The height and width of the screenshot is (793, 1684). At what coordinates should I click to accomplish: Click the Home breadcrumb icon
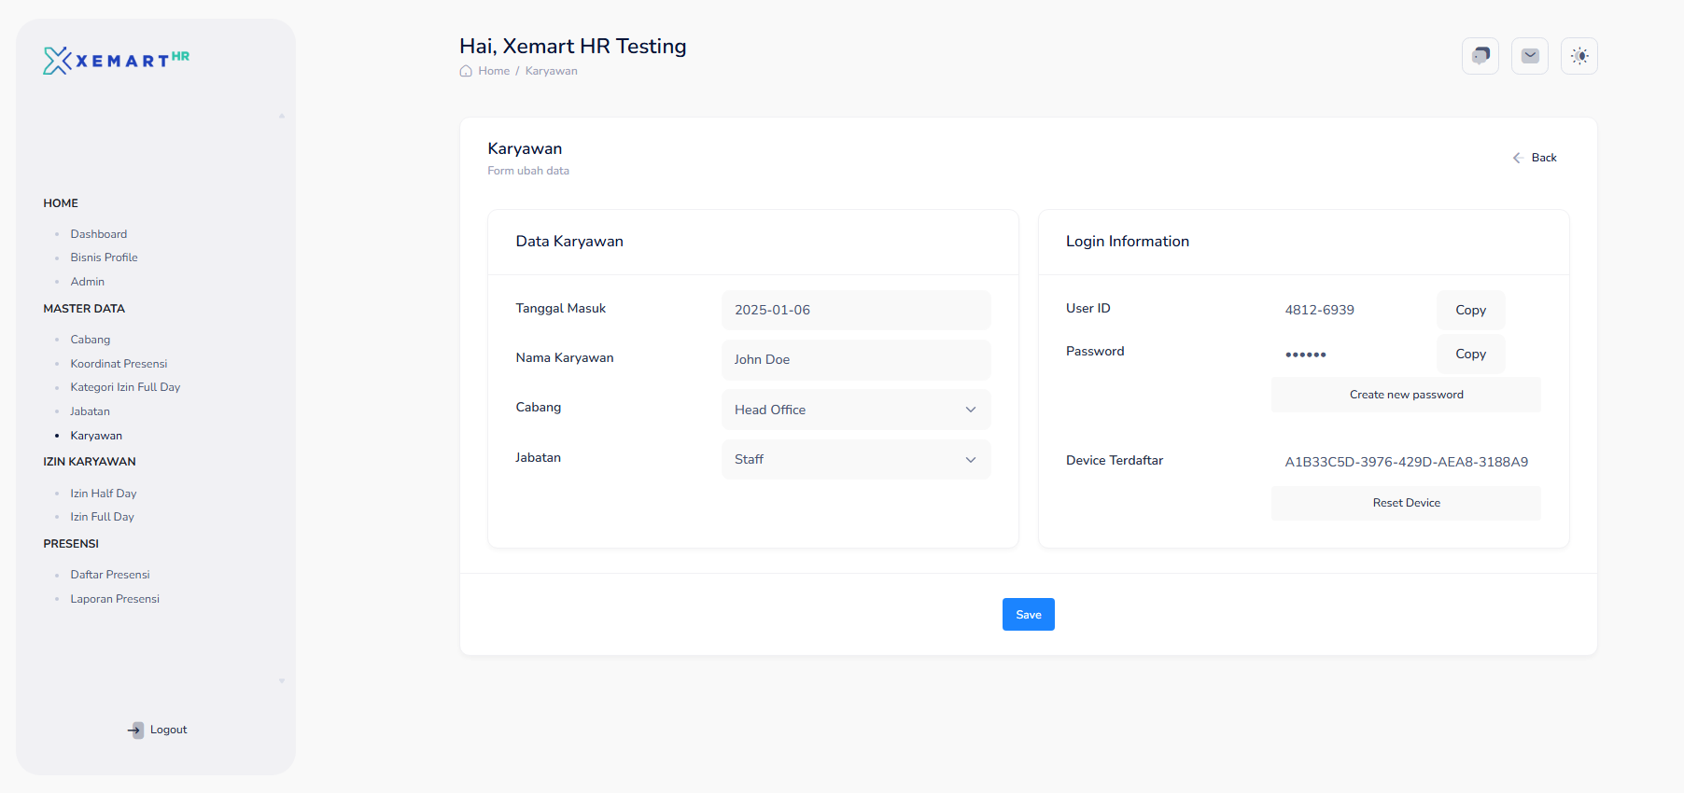(x=466, y=71)
